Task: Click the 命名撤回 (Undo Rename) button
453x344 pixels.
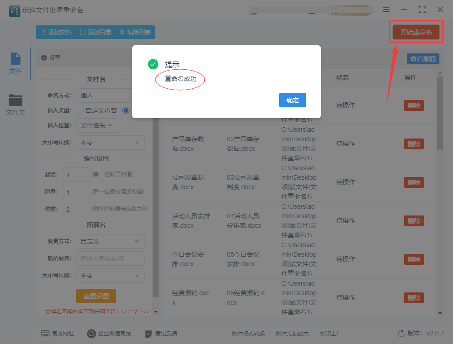Action: coord(423,59)
